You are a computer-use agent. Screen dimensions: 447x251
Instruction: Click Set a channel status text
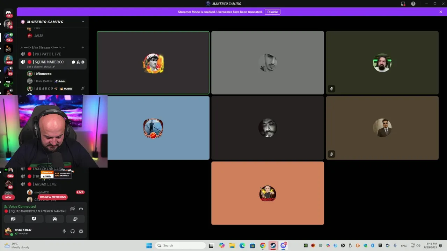[39, 67]
